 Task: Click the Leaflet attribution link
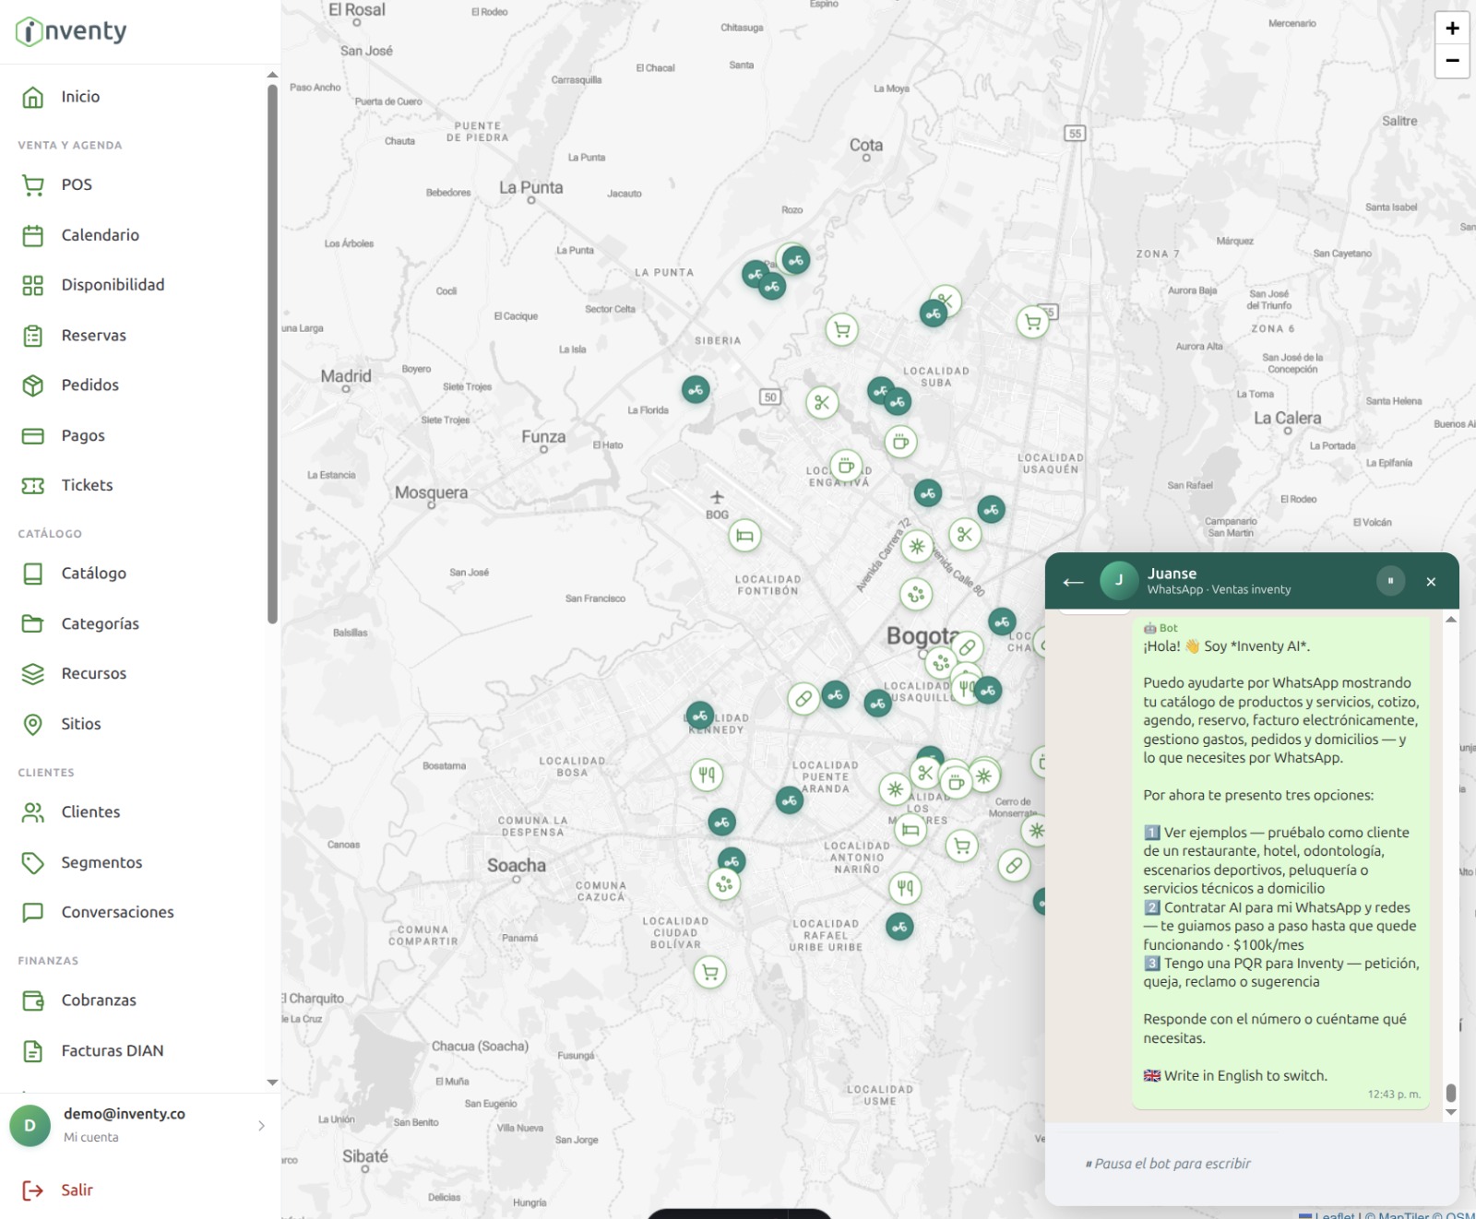pyautogui.click(x=1334, y=1214)
